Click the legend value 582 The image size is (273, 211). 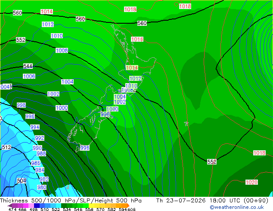[112, 209]
